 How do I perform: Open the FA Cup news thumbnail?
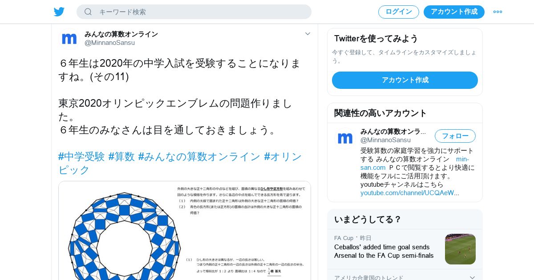460,249
